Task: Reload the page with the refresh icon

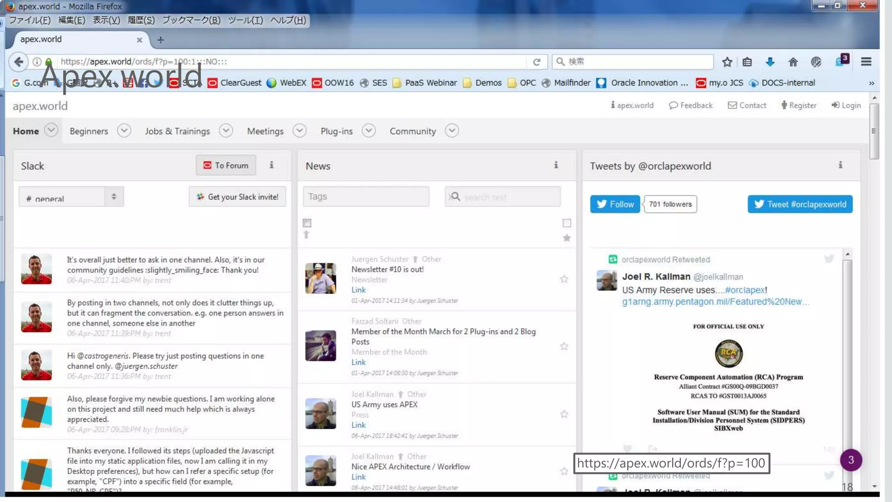Action: click(537, 62)
